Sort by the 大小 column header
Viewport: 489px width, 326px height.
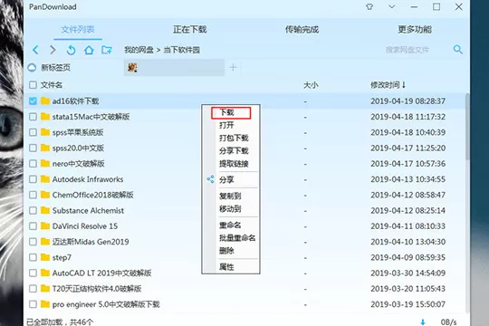pyautogui.click(x=311, y=85)
